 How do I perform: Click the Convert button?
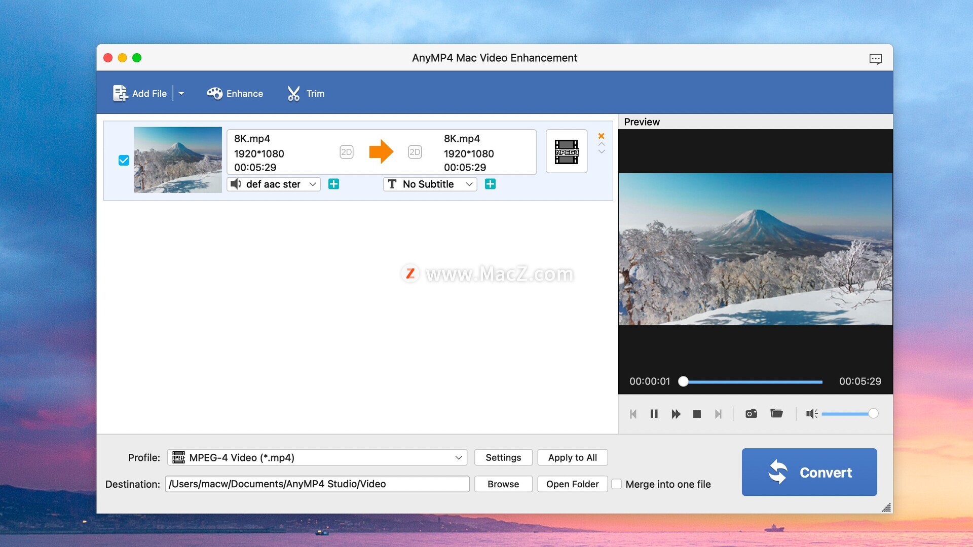point(809,473)
